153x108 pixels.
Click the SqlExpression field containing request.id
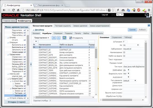(x=133, y=49)
